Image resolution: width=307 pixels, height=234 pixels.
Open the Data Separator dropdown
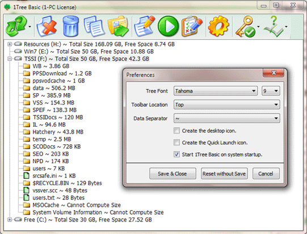(227, 118)
